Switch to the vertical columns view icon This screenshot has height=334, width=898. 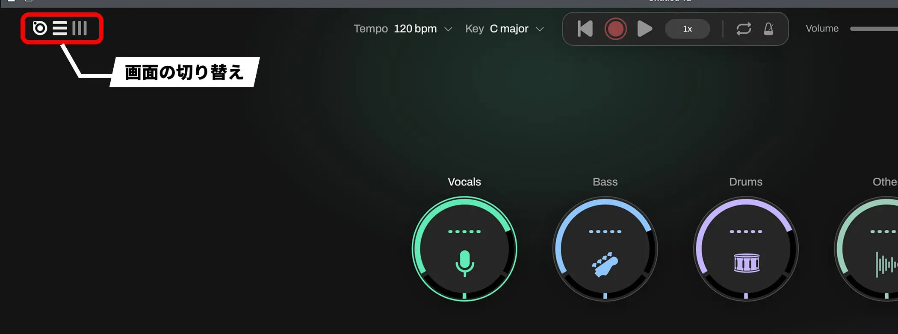click(x=80, y=28)
